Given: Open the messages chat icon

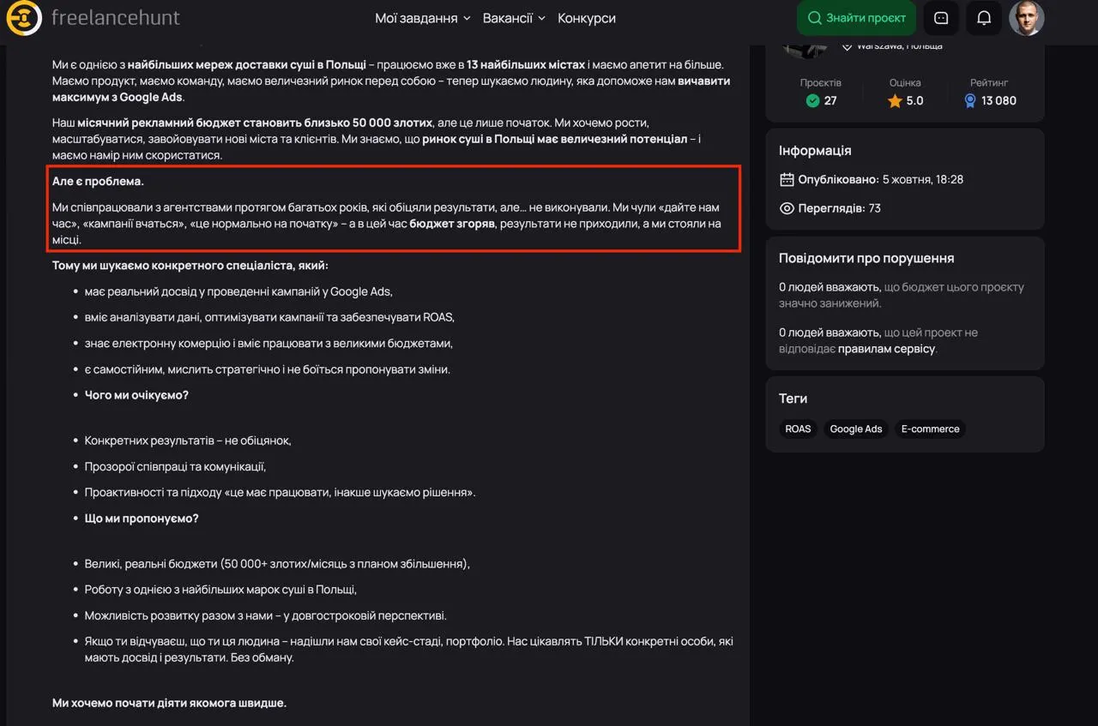Looking at the screenshot, I should point(941,18).
